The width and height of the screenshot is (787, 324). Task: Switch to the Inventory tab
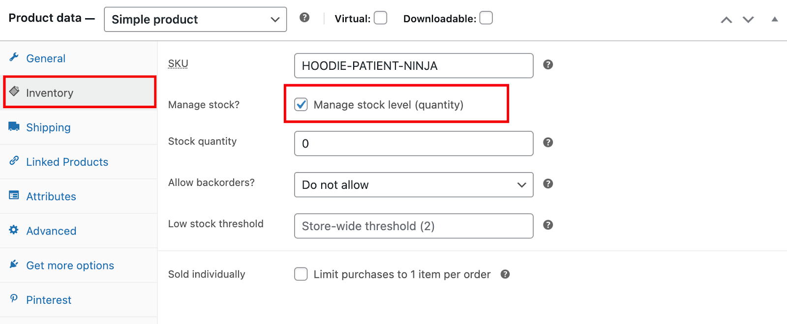49,92
